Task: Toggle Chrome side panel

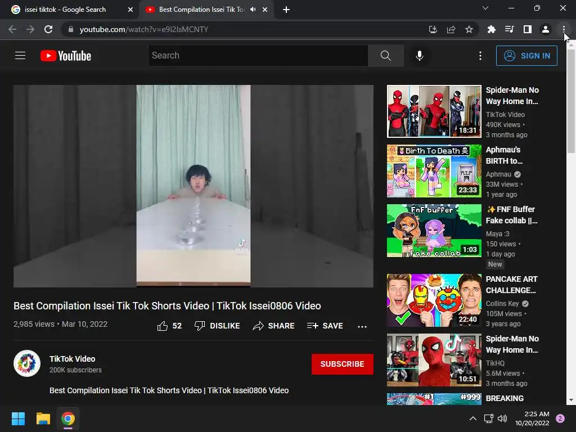Action: click(x=528, y=29)
